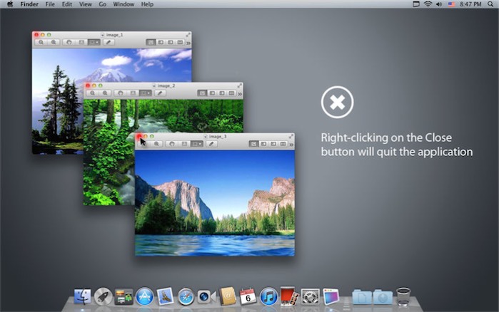This screenshot has width=499, height=312.
Task: Click Zoom Out in the image_1 window
Action: (41, 42)
